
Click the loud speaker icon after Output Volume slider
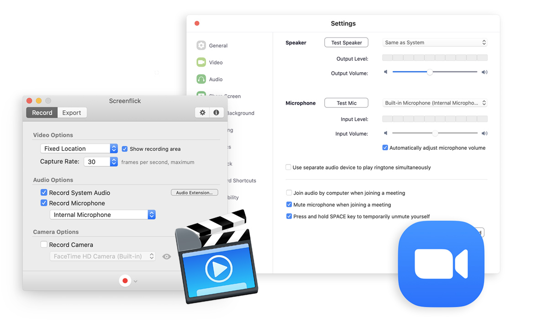coord(485,72)
